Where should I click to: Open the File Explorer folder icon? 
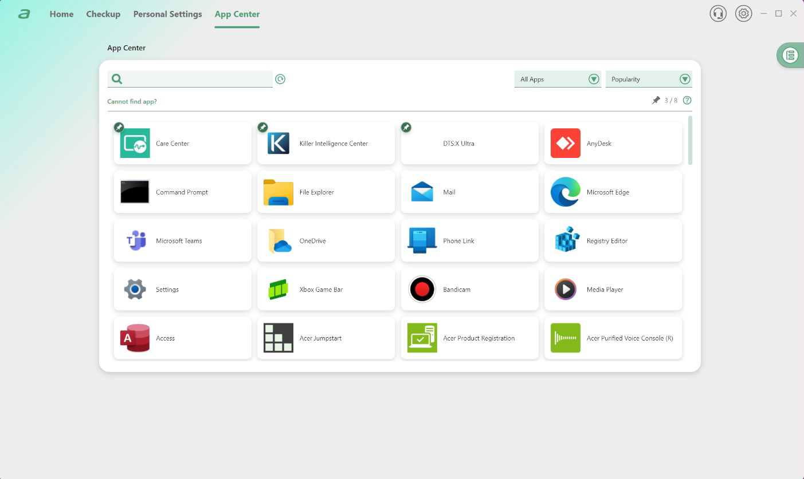[279, 192]
